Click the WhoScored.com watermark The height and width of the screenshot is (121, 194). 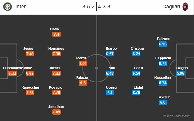[177, 116]
